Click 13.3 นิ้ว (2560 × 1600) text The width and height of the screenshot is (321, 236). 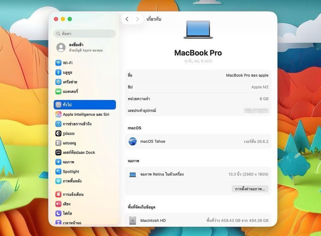[x=248, y=174]
